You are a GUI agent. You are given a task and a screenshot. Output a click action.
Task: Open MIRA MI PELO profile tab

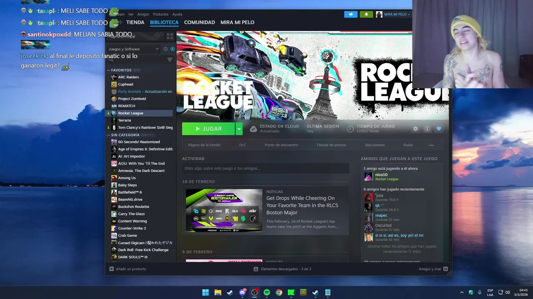click(x=237, y=22)
